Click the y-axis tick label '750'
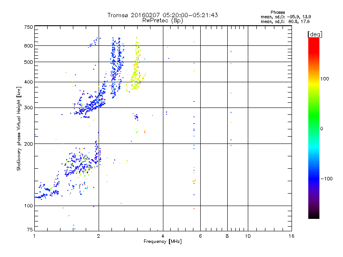This screenshot has height=257, width=343. coord(28,27)
